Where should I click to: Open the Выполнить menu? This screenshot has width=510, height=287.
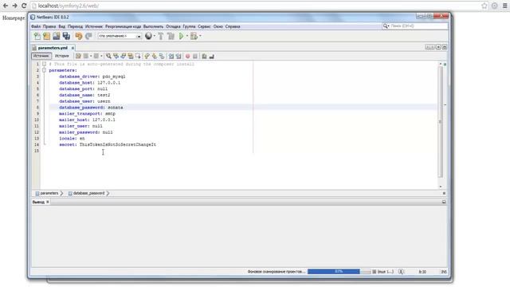[153, 26]
